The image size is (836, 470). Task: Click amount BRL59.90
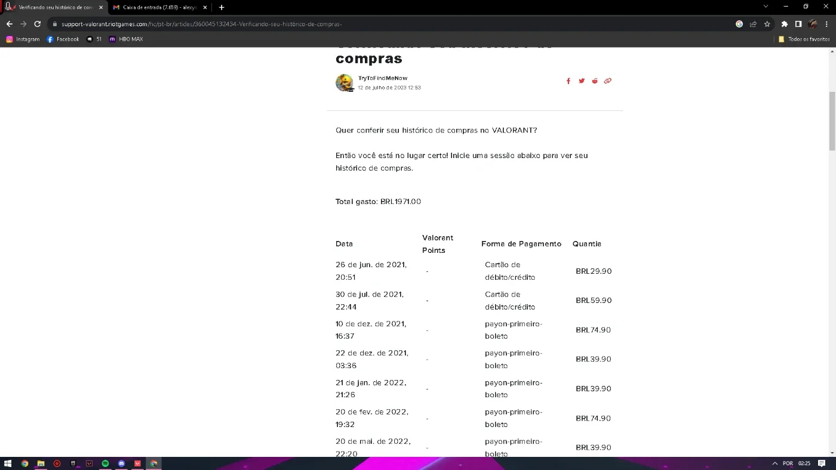tap(594, 301)
